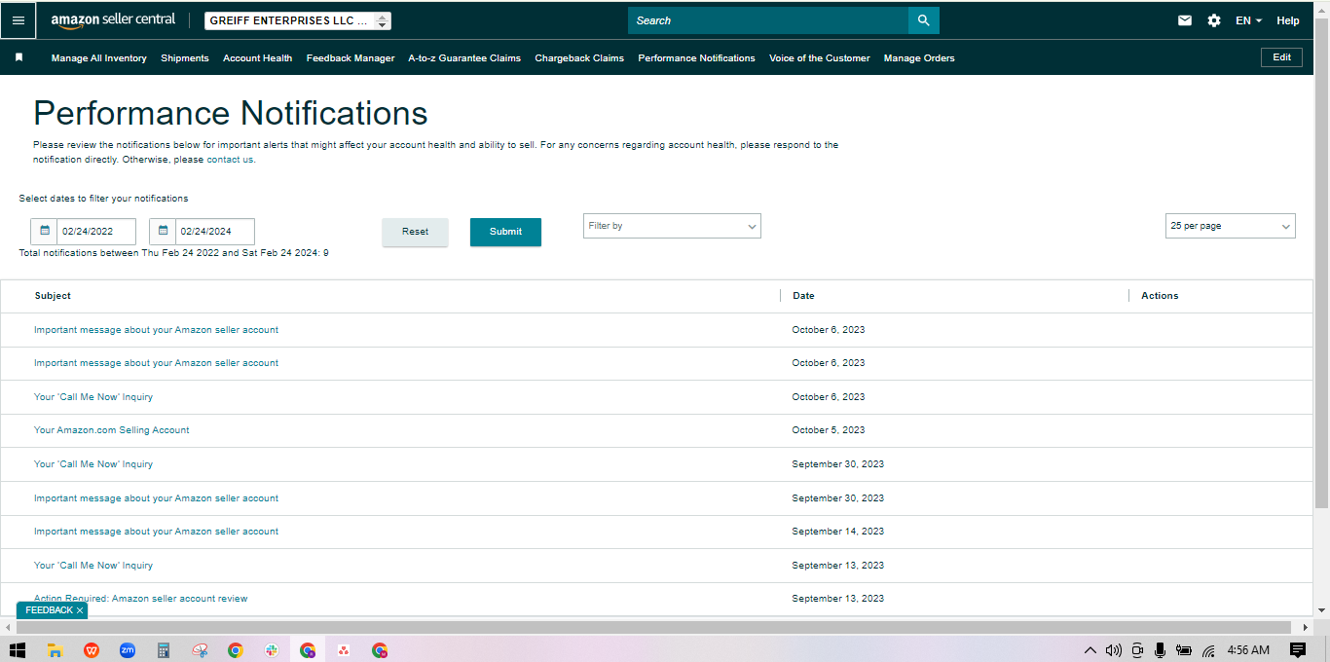Expand the Filter by dropdown
This screenshot has width=1330, height=662.
[x=672, y=226]
